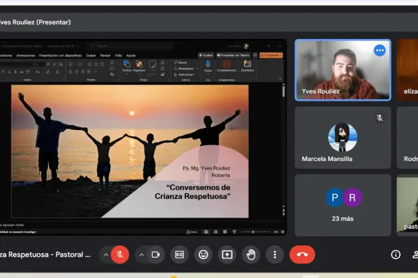Open Complementos add-ins
This screenshot has height=278, width=418.
(226, 67)
